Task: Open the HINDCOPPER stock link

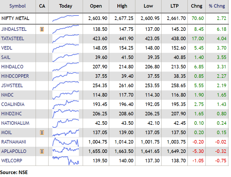Action: (x=15, y=76)
